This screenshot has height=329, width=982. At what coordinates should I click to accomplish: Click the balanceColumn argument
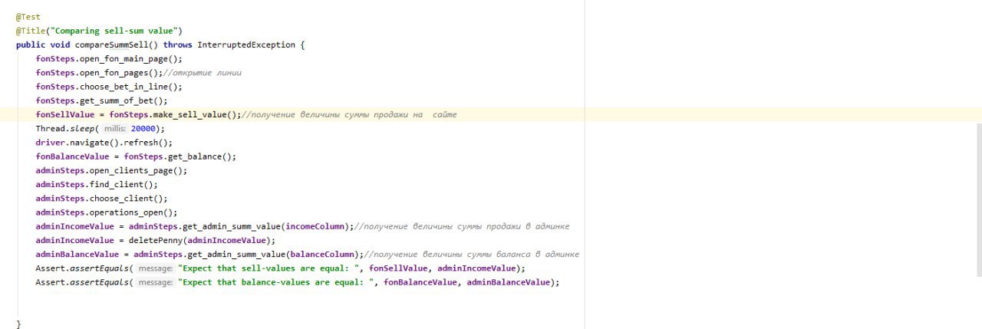(x=325, y=254)
